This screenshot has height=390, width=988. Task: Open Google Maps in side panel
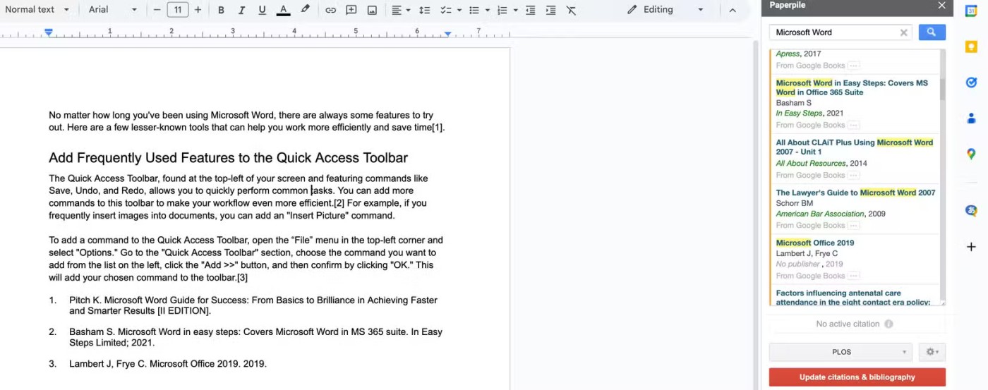coord(971,154)
